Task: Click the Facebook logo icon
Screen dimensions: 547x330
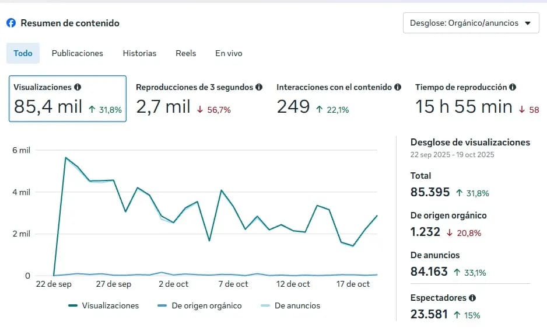Action: pos(11,23)
